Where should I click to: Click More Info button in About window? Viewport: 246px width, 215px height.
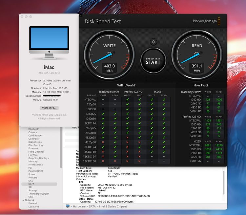coord(49,108)
